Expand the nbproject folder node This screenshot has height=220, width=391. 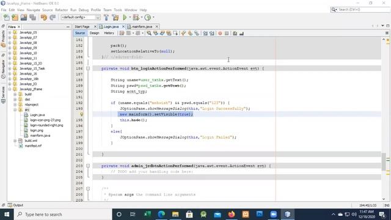[15, 105]
